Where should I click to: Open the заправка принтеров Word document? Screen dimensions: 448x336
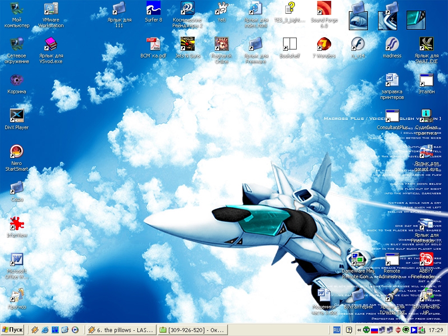(392, 87)
